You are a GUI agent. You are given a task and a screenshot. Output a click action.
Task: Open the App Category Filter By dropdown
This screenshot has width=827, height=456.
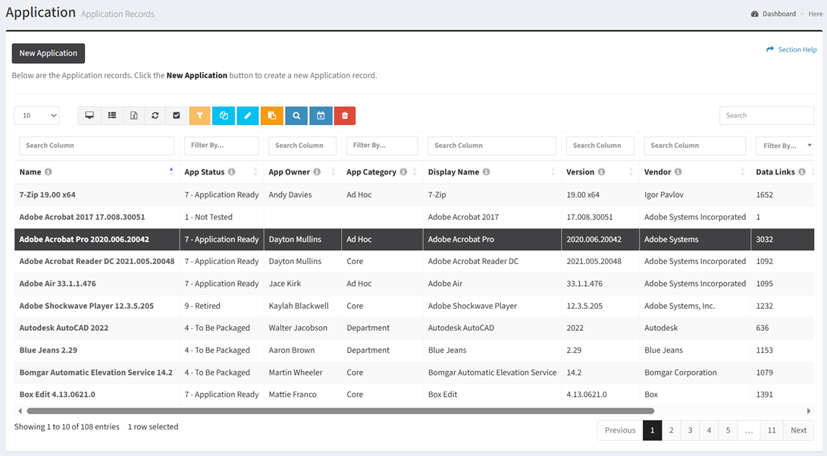pyautogui.click(x=382, y=146)
